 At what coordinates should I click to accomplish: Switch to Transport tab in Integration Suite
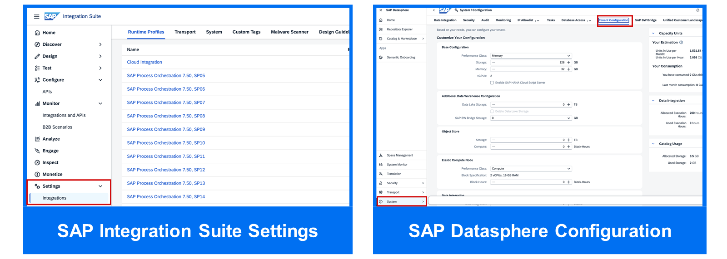click(x=185, y=32)
